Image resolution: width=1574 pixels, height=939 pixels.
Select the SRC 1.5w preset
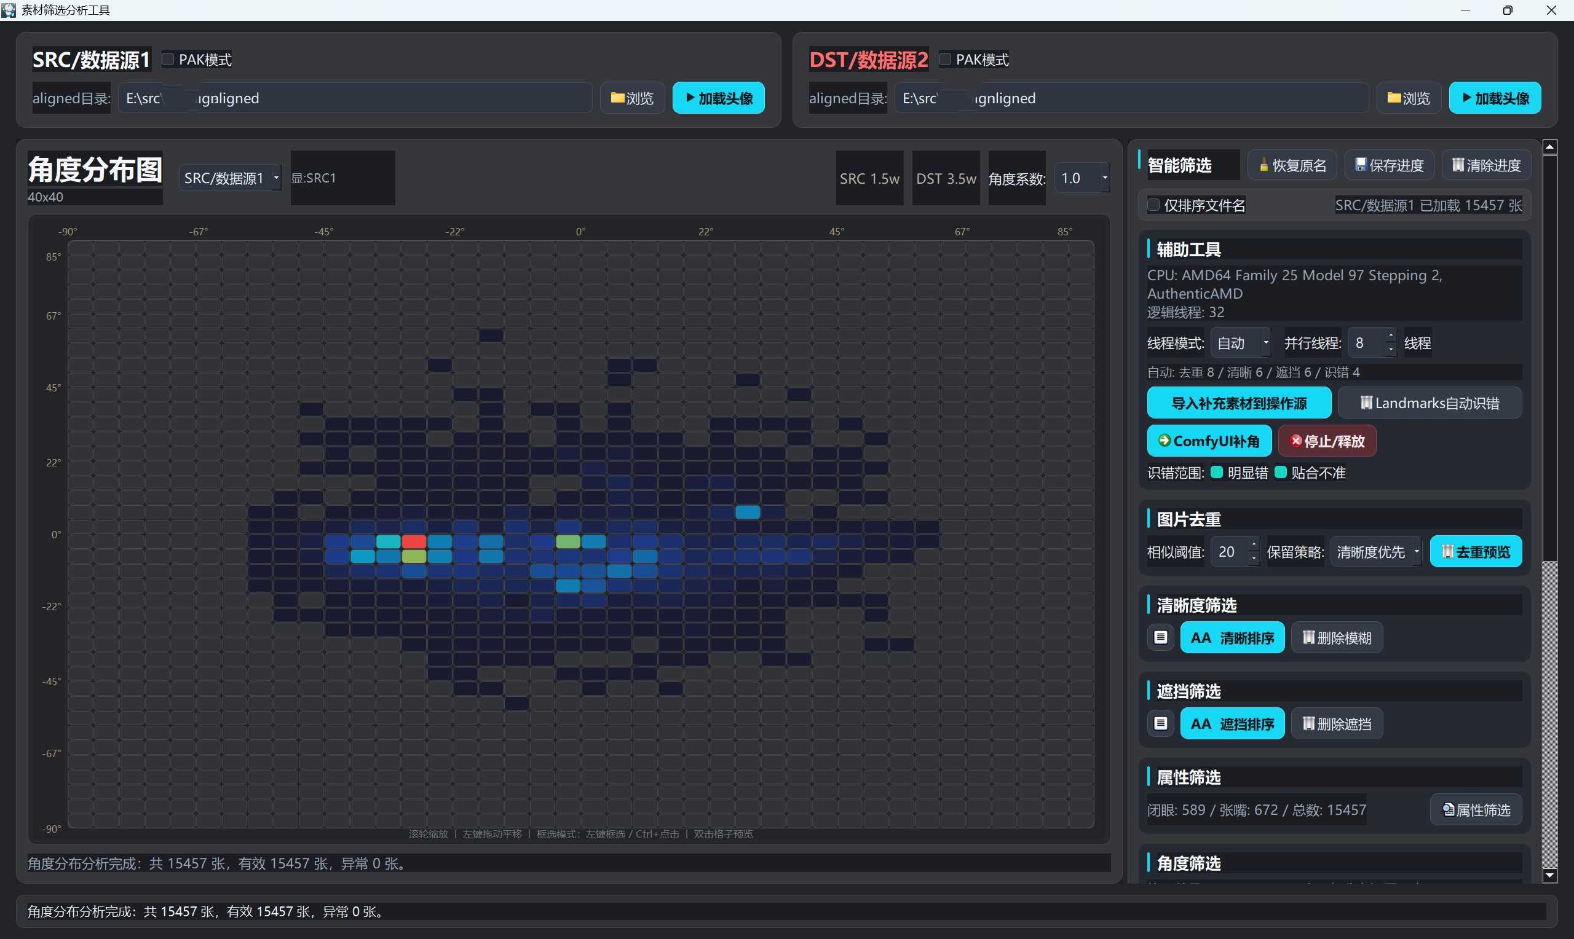(x=869, y=178)
